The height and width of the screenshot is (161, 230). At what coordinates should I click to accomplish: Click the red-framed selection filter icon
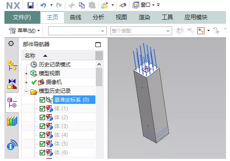201,31
